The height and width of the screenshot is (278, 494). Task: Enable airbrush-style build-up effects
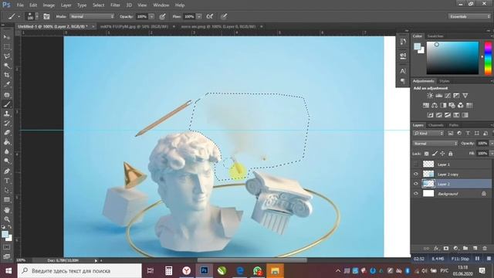[x=209, y=16]
